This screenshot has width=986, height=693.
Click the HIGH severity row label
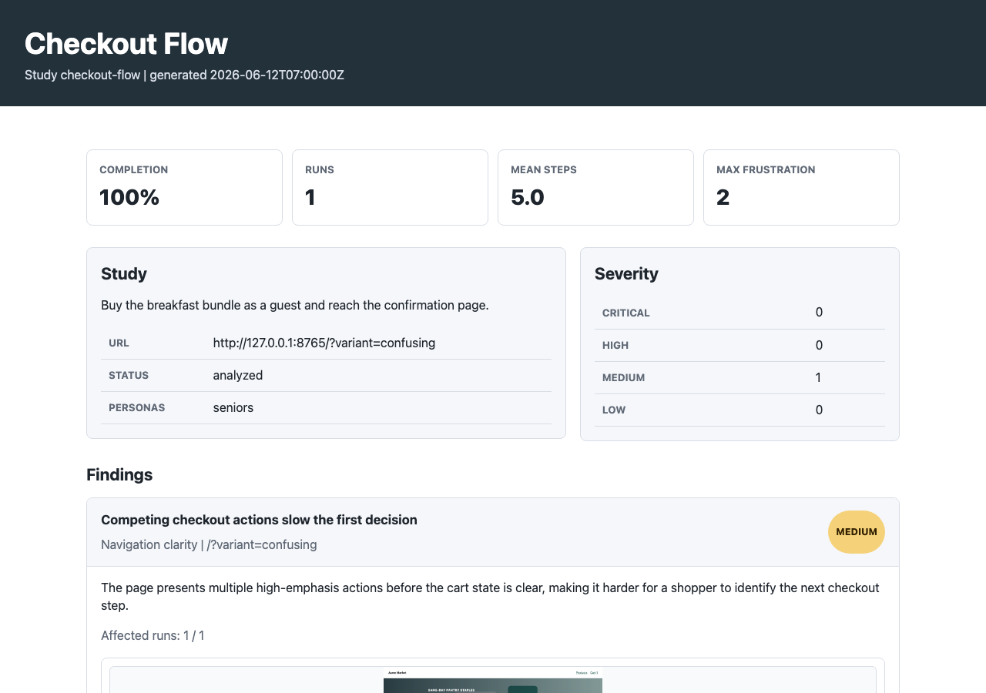coord(615,345)
